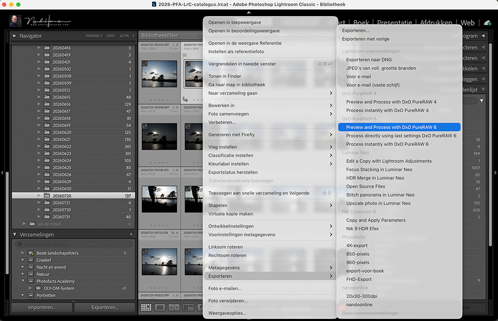Select the 20260720-195755 sunset thumbnail

(x=159, y=262)
